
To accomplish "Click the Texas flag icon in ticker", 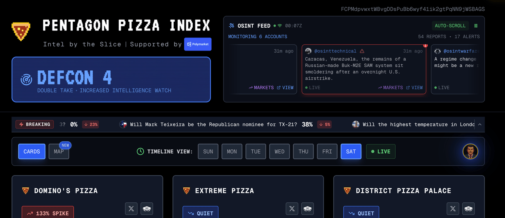I will (123, 124).
